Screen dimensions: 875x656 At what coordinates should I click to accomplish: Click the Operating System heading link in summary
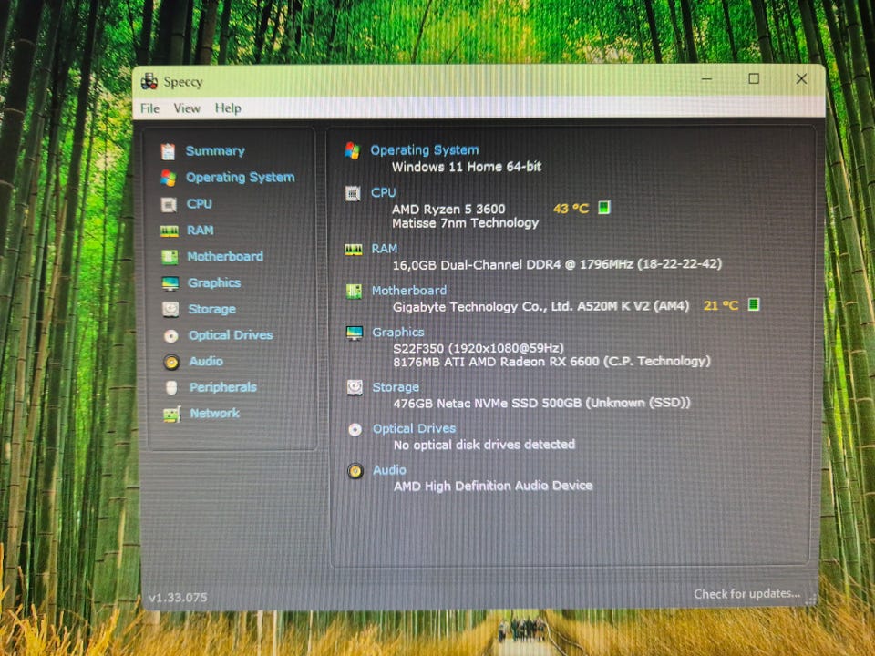coord(425,150)
